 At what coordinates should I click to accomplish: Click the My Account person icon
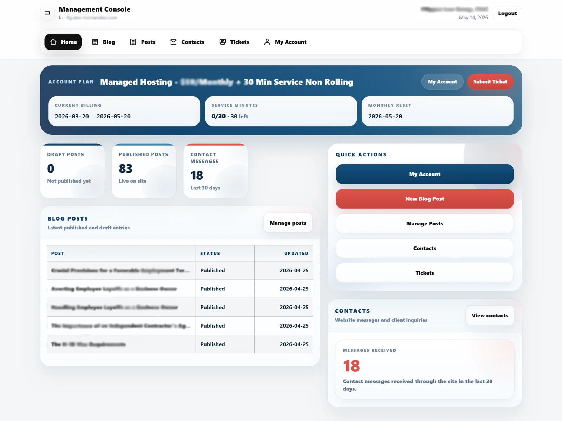267,42
